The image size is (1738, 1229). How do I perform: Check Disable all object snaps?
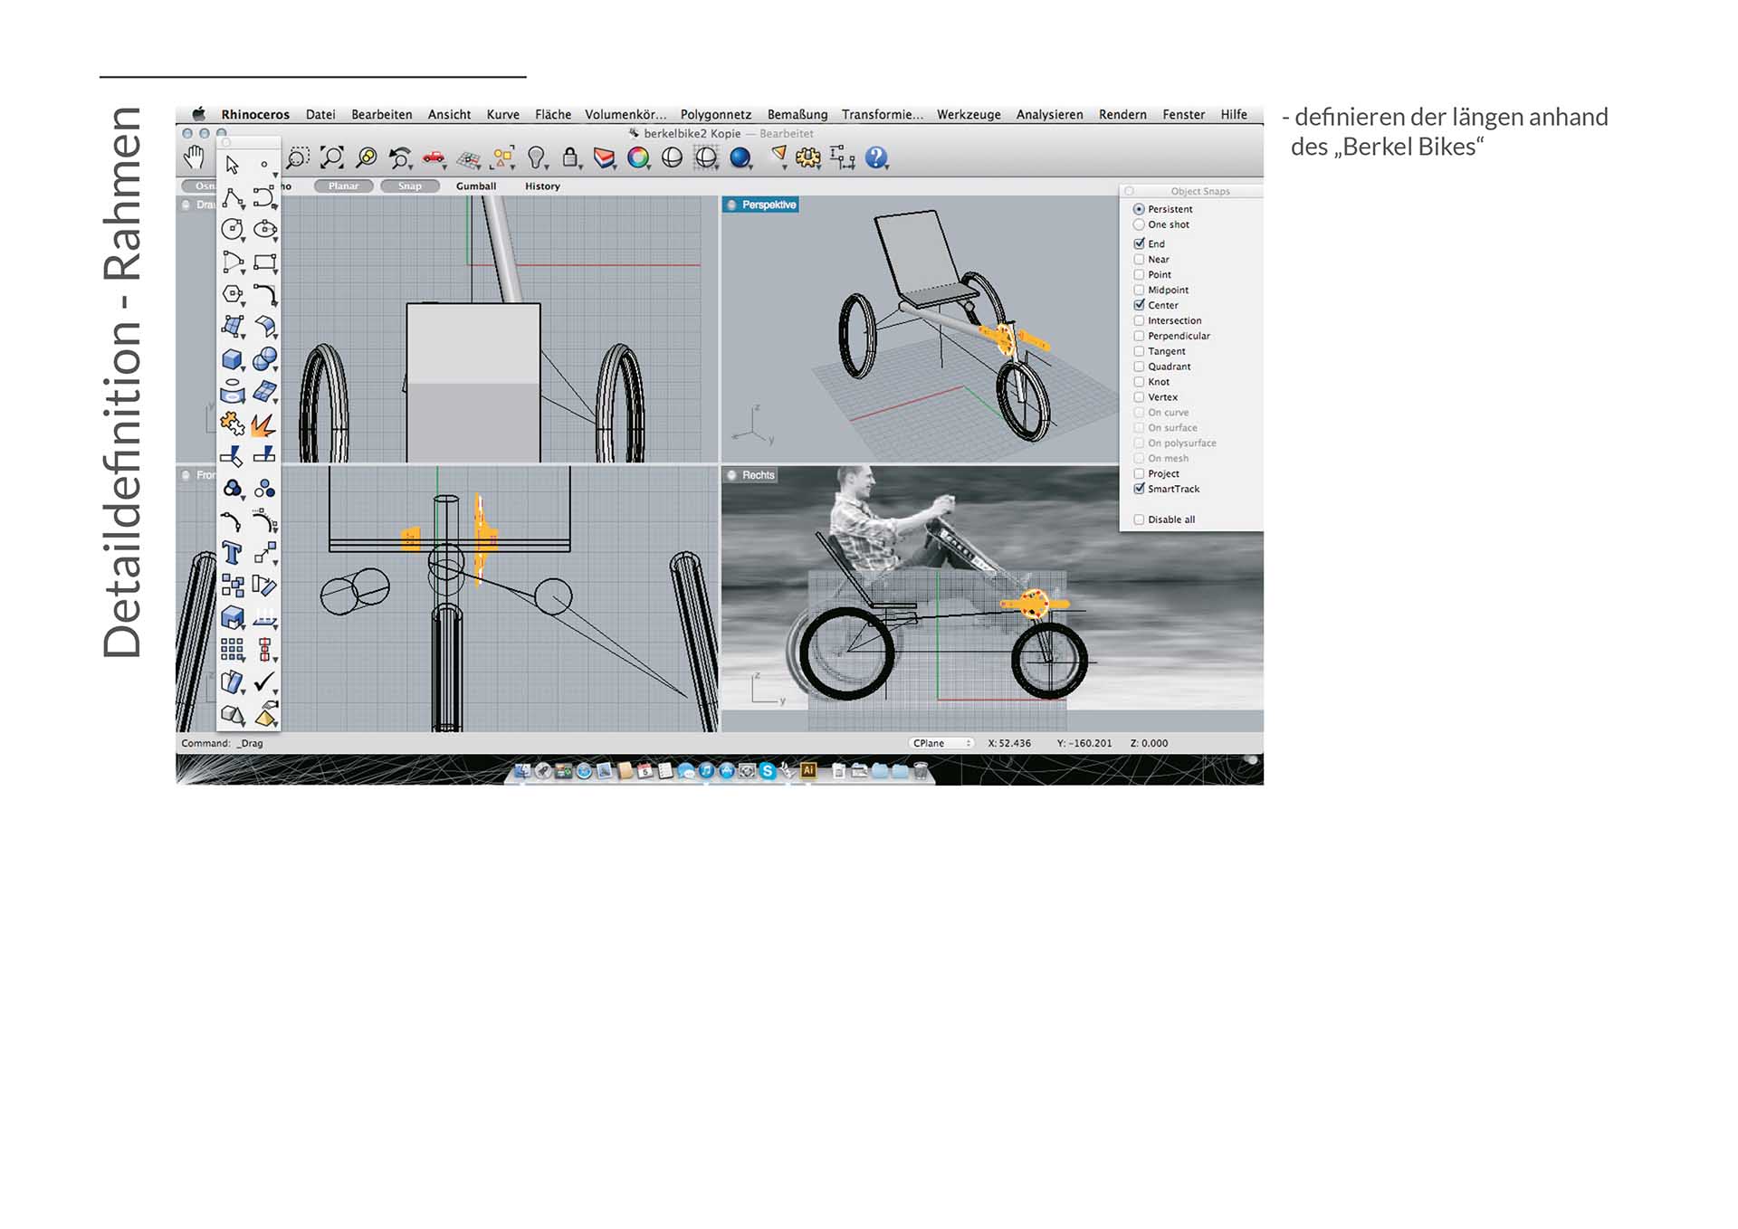(x=1139, y=519)
